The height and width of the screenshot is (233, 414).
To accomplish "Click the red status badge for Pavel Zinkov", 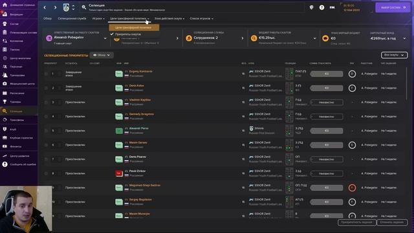I will [119, 173].
